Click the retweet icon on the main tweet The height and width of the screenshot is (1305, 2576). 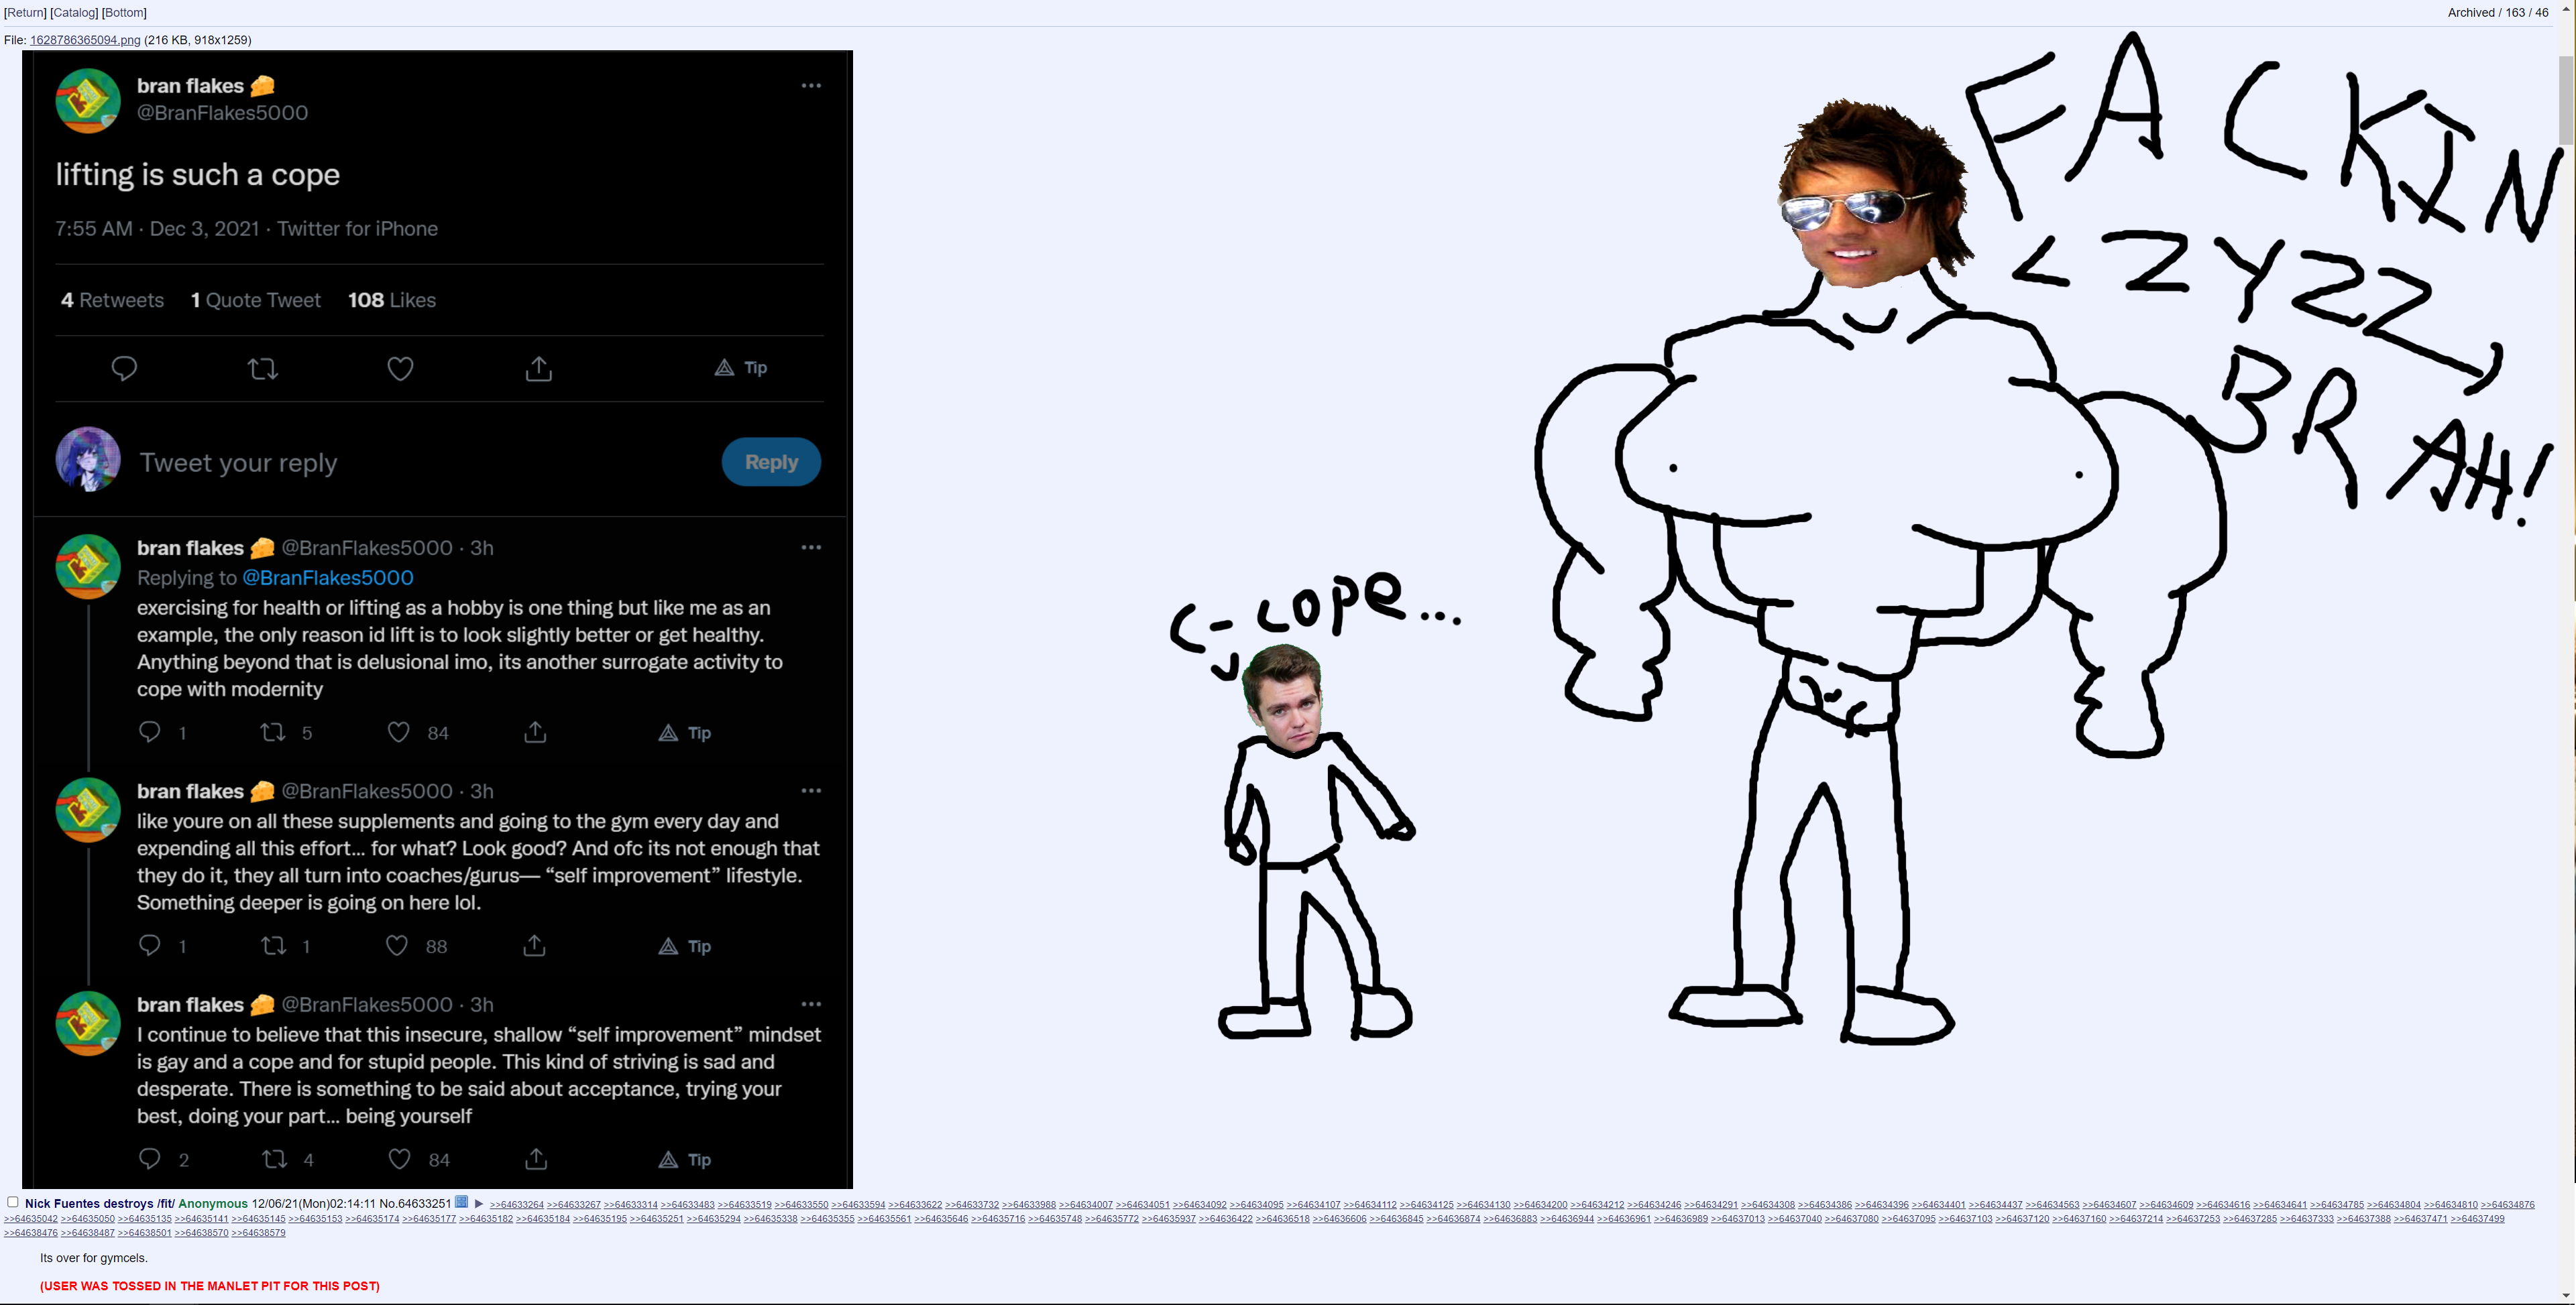pyautogui.click(x=263, y=369)
